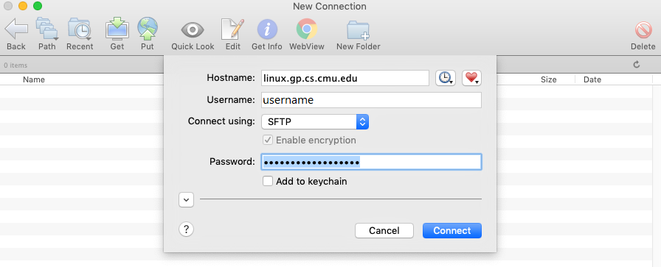Open the Connect using SFTP dropdown
Image resolution: width=661 pixels, height=267 pixels.
(315, 122)
